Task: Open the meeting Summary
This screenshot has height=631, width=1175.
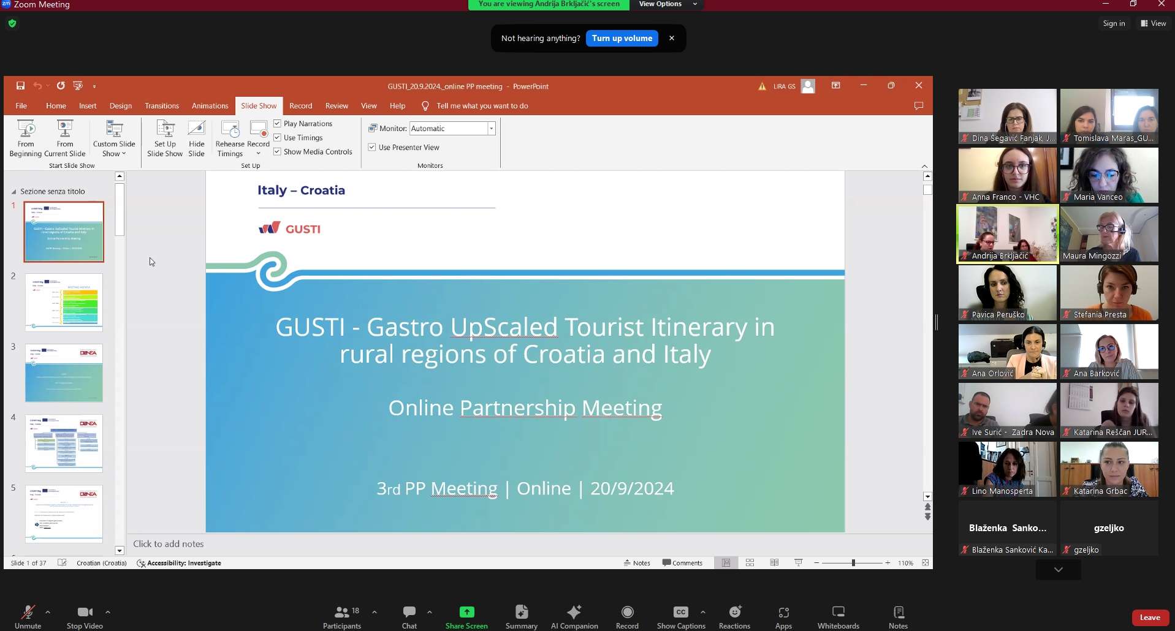Action: coord(522,617)
